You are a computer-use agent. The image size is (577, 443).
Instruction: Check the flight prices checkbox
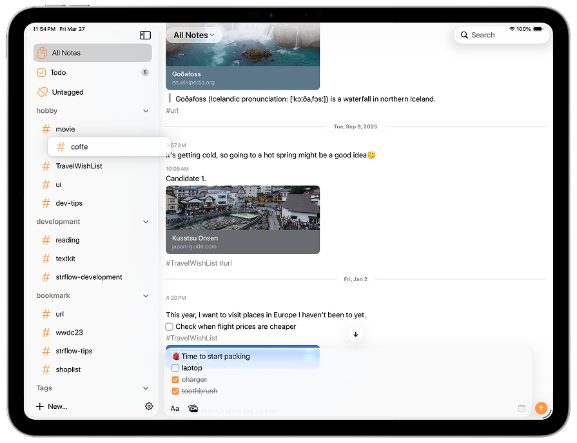170,327
